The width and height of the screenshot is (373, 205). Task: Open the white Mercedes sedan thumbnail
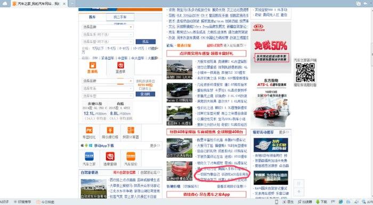pos(180,69)
